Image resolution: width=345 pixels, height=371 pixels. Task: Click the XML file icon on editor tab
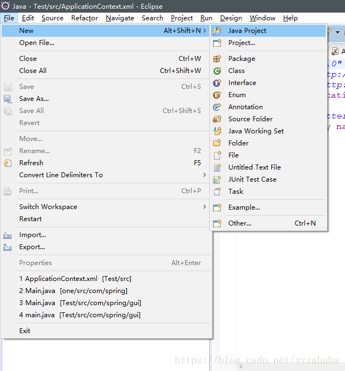pyautogui.click(x=335, y=51)
